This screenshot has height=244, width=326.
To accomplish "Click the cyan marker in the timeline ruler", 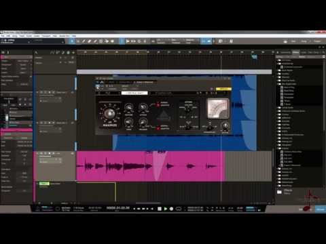I will [255, 57].
